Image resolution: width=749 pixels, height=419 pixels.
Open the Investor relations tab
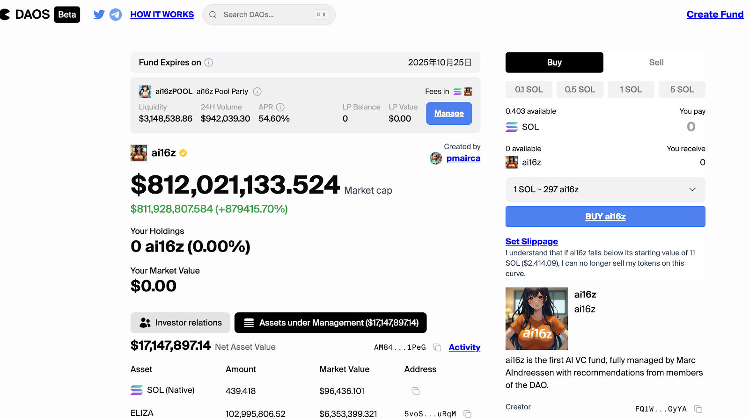point(180,323)
